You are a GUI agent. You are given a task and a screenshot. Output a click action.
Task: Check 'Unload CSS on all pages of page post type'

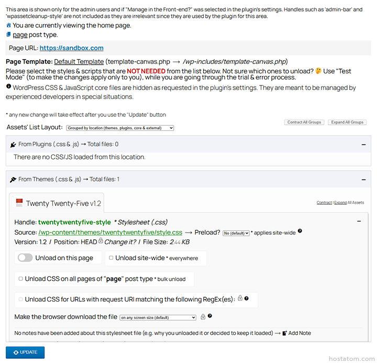(20, 279)
